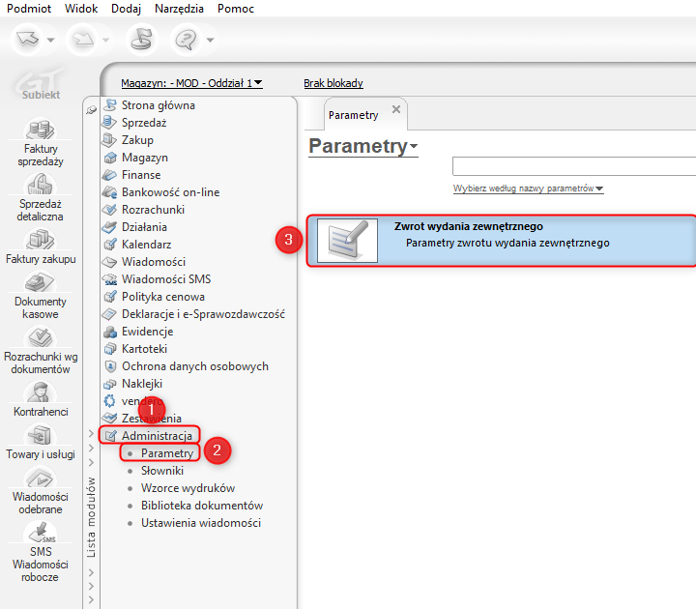Open Ochrona danych osobowych module
Screen dimensions: 696x609
point(195,366)
